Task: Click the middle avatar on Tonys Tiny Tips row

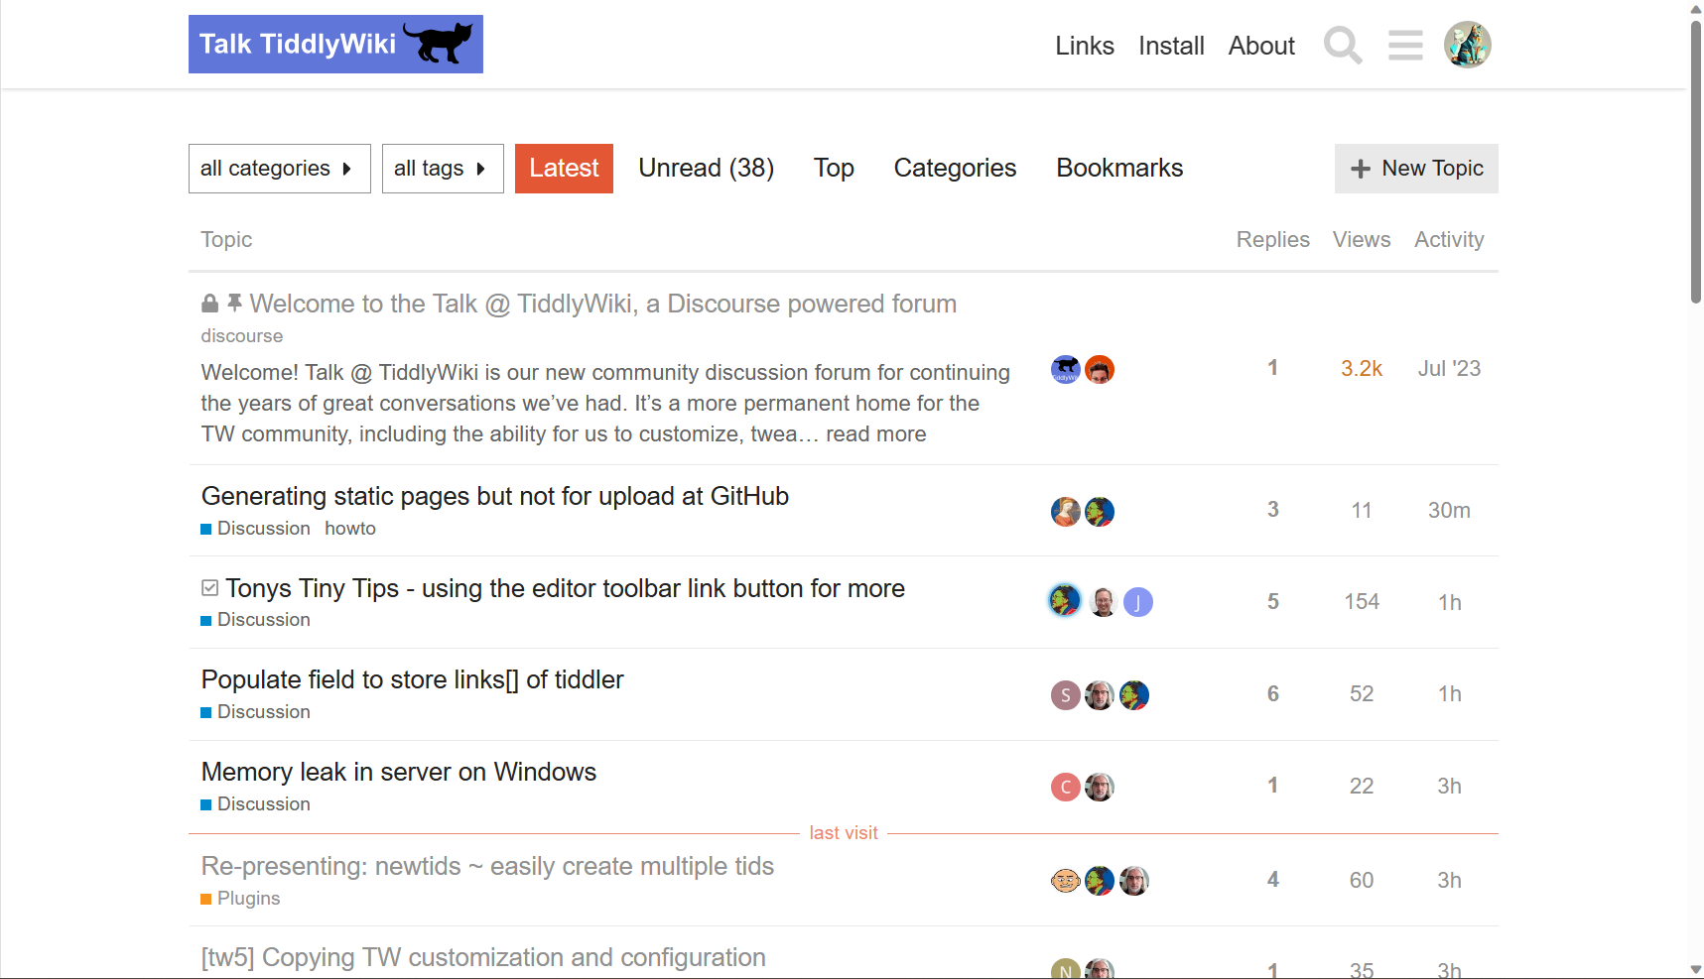Action: (1103, 602)
